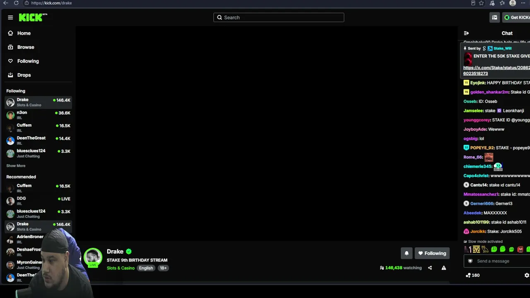Open the hamburger sidebar menu
The height and width of the screenshot is (298, 530).
coord(10,17)
